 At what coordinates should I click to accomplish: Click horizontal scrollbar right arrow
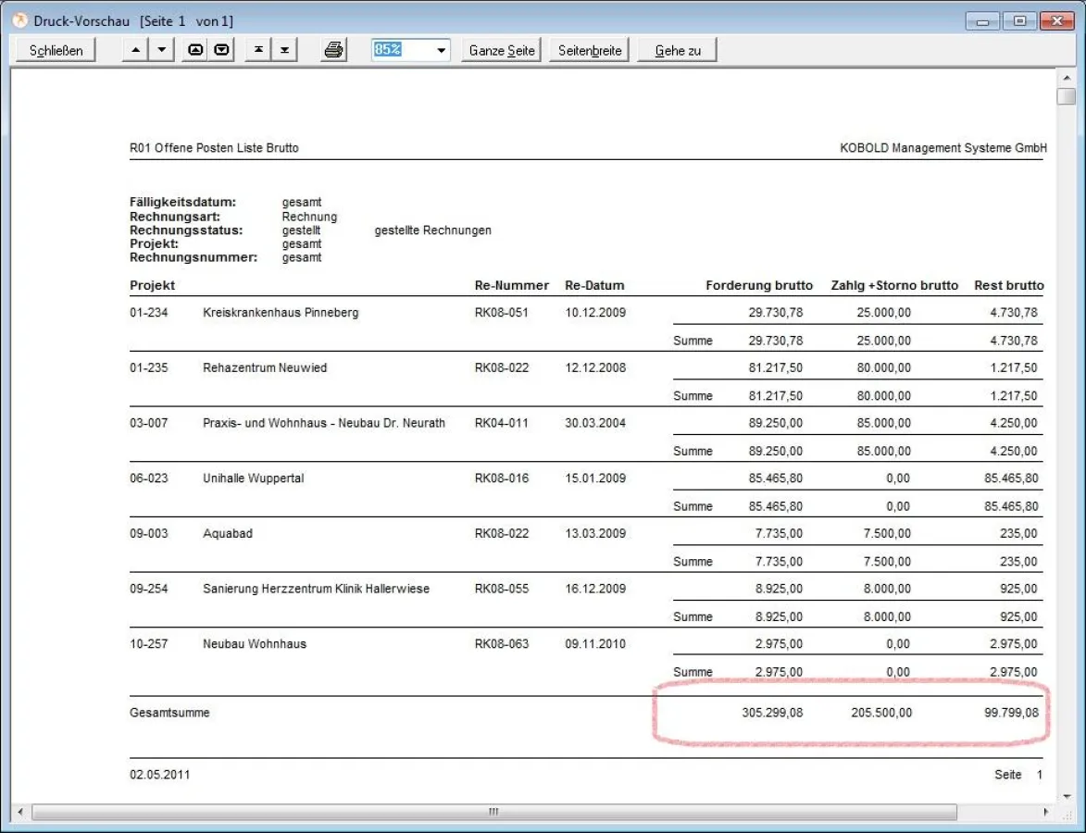1046,812
